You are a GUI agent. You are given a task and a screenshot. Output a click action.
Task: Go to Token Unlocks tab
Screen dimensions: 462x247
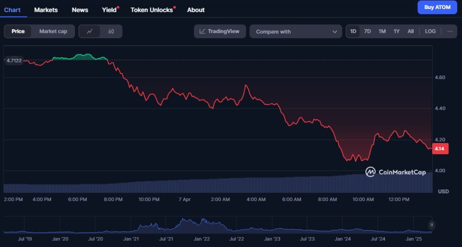[x=152, y=10]
